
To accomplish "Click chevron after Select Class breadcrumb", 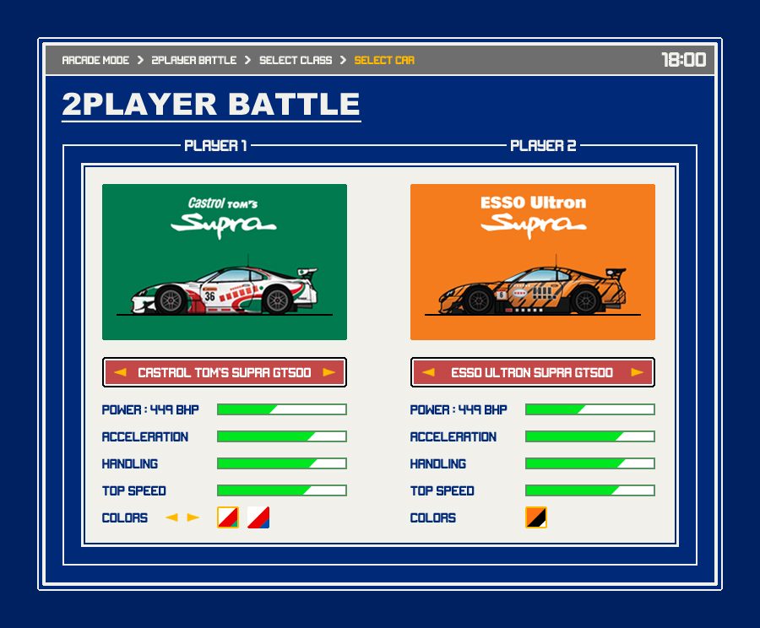I will 343,60.
